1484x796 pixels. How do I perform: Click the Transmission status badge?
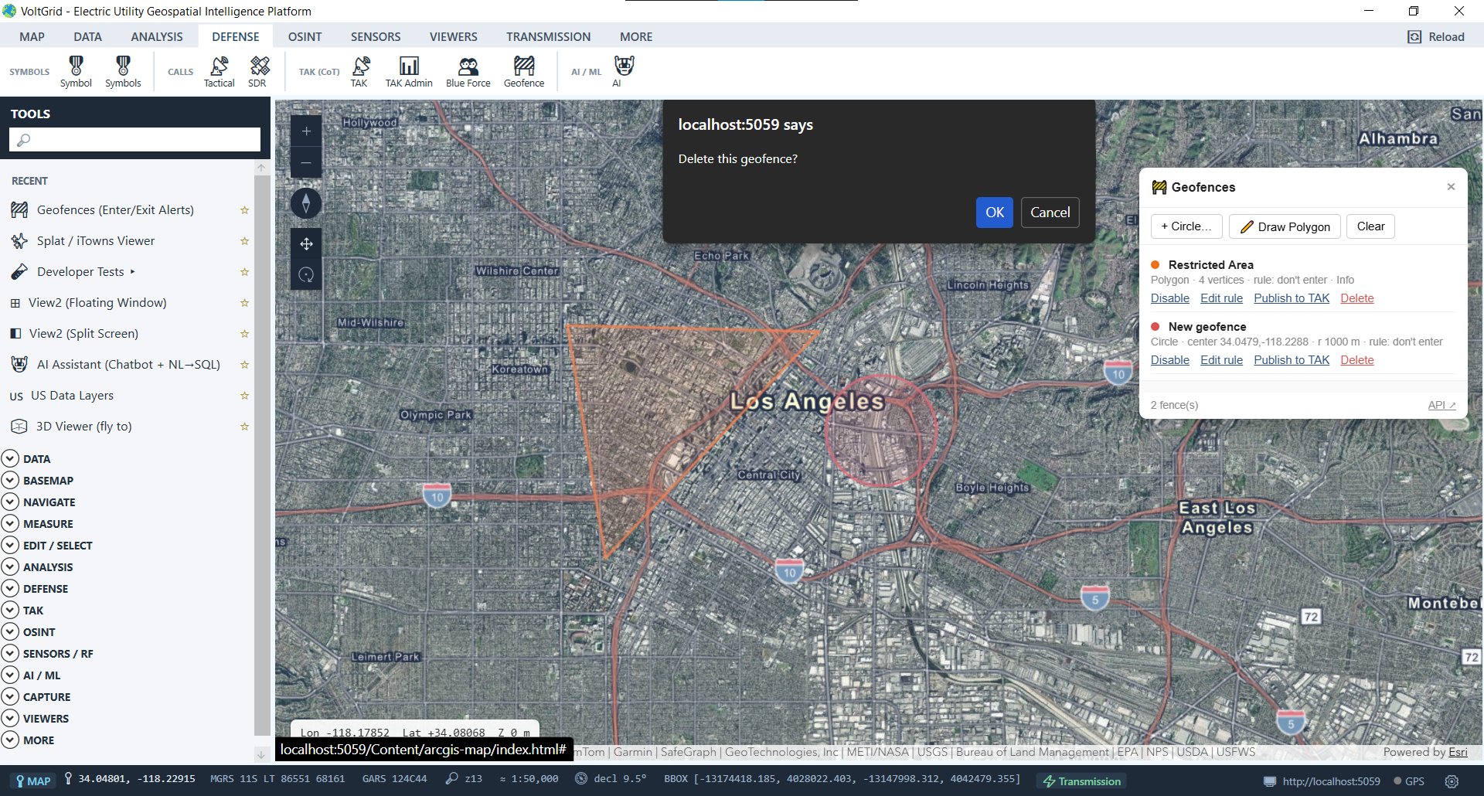click(x=1081, y=781)
